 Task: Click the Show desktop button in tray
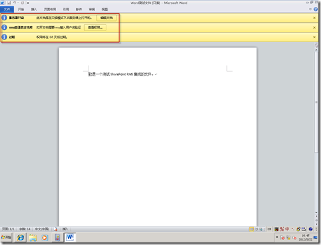coord(316,237)
